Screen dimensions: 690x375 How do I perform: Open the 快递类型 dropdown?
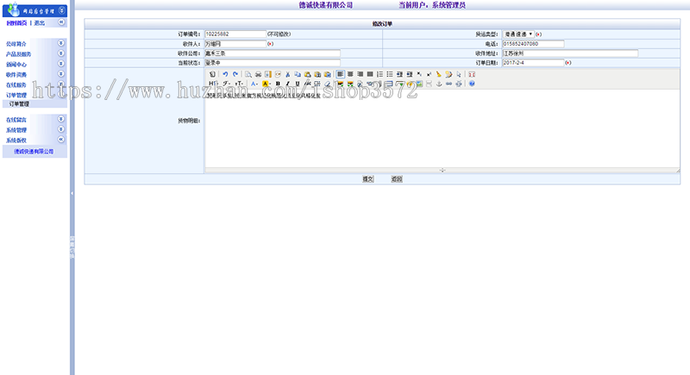(517, 34)
